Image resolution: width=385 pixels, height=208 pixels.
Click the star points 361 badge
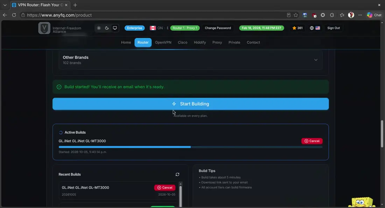(x=297, y=28)
